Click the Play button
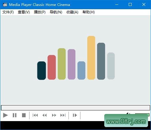Screen dimensions: 151x130 [x=5, y=115]
